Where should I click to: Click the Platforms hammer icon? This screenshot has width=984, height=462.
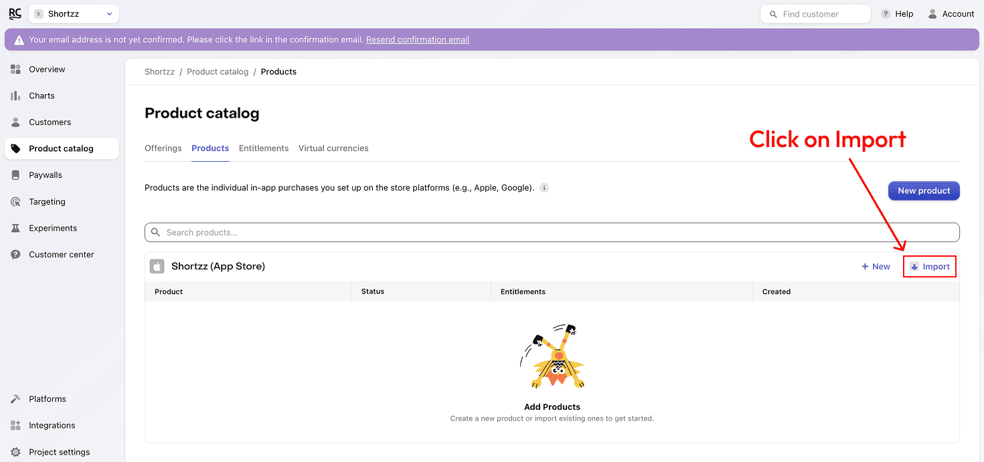tap(15, 399)
